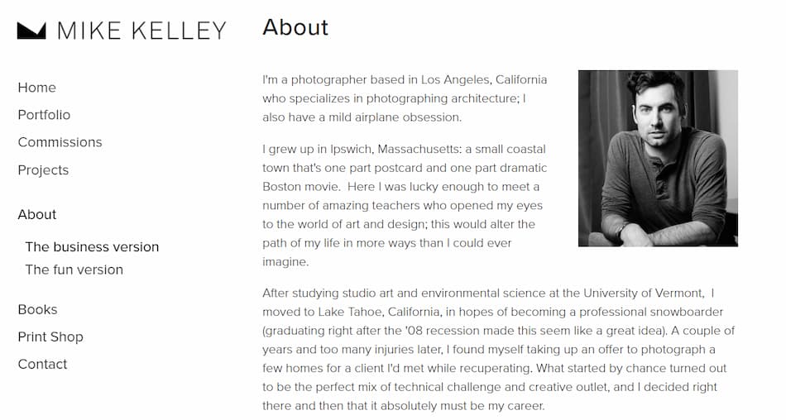This screenshot has width=786, height=420.
Task: Click the MIKE KELLEY site title
Action: pyautogui.click(x=141, y=31)
